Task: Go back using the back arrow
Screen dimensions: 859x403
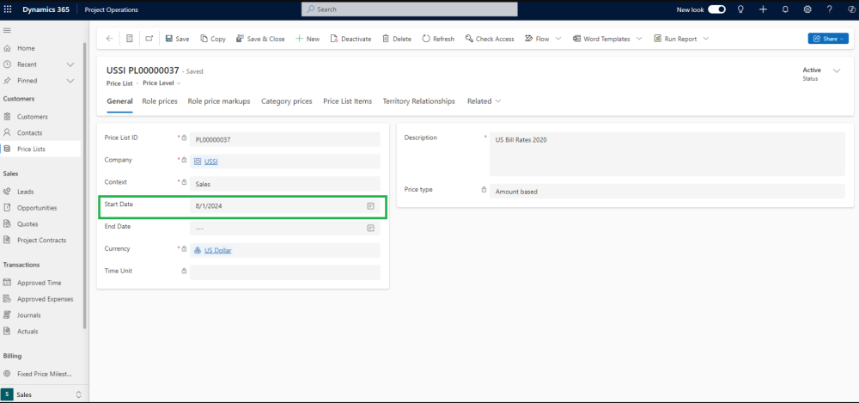Action: pos(110,39)
